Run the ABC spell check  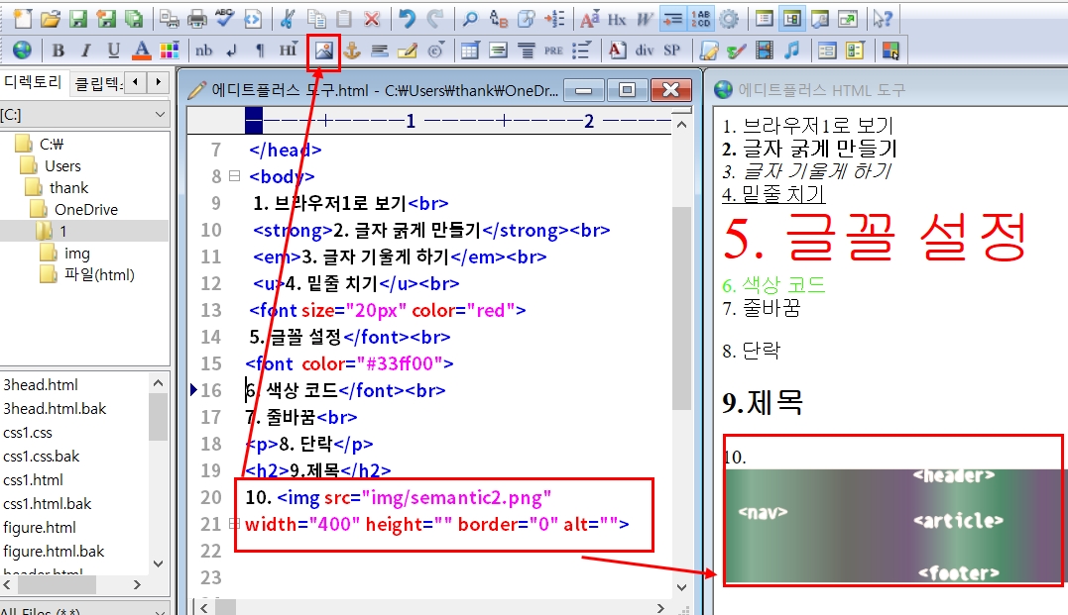point(225,19)
